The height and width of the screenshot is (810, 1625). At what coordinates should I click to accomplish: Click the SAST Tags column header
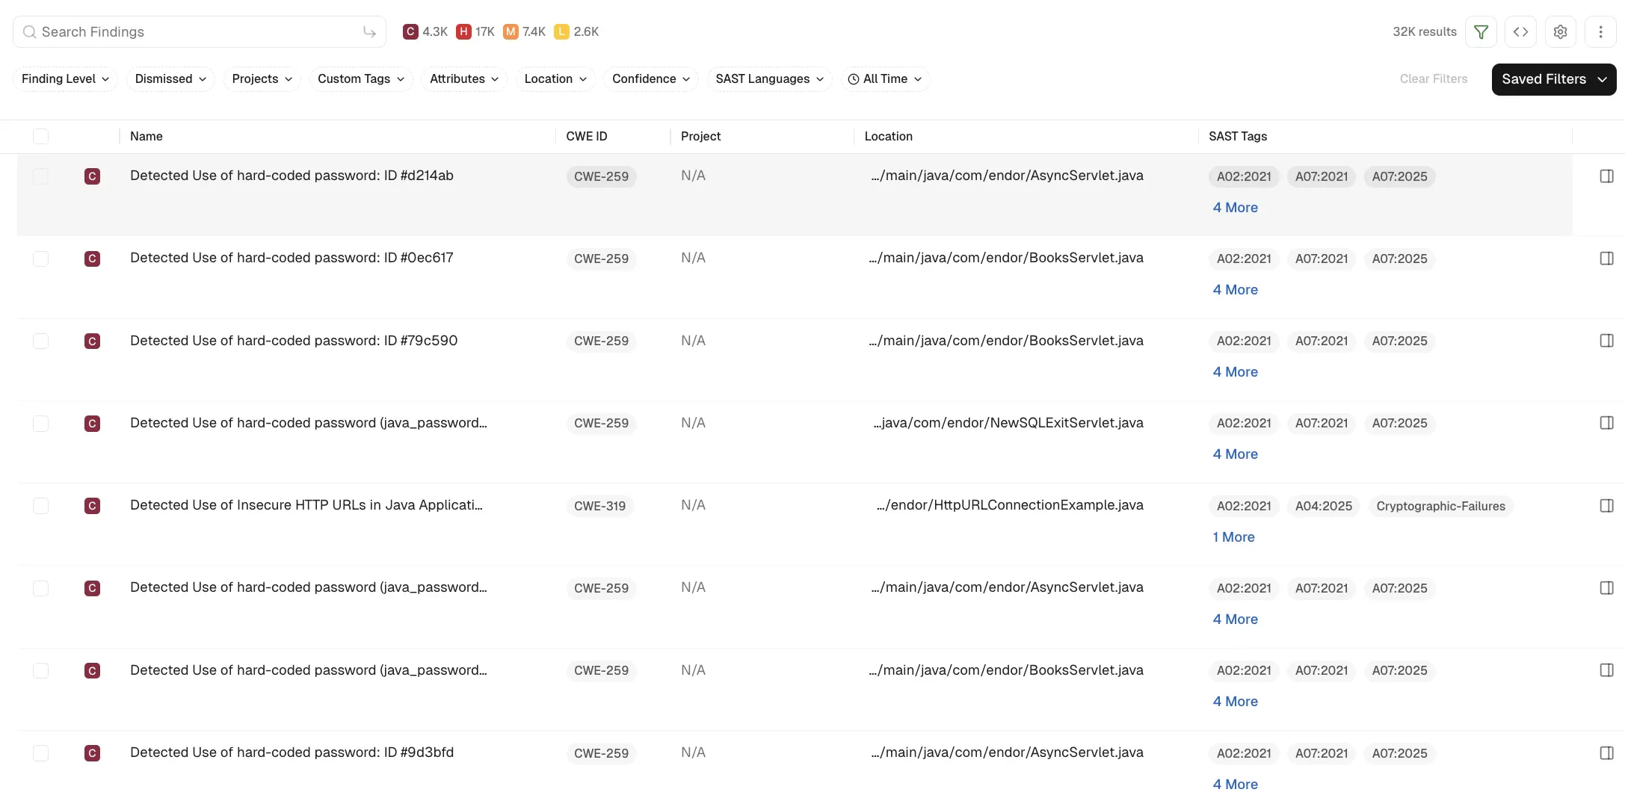point(1238,136)
